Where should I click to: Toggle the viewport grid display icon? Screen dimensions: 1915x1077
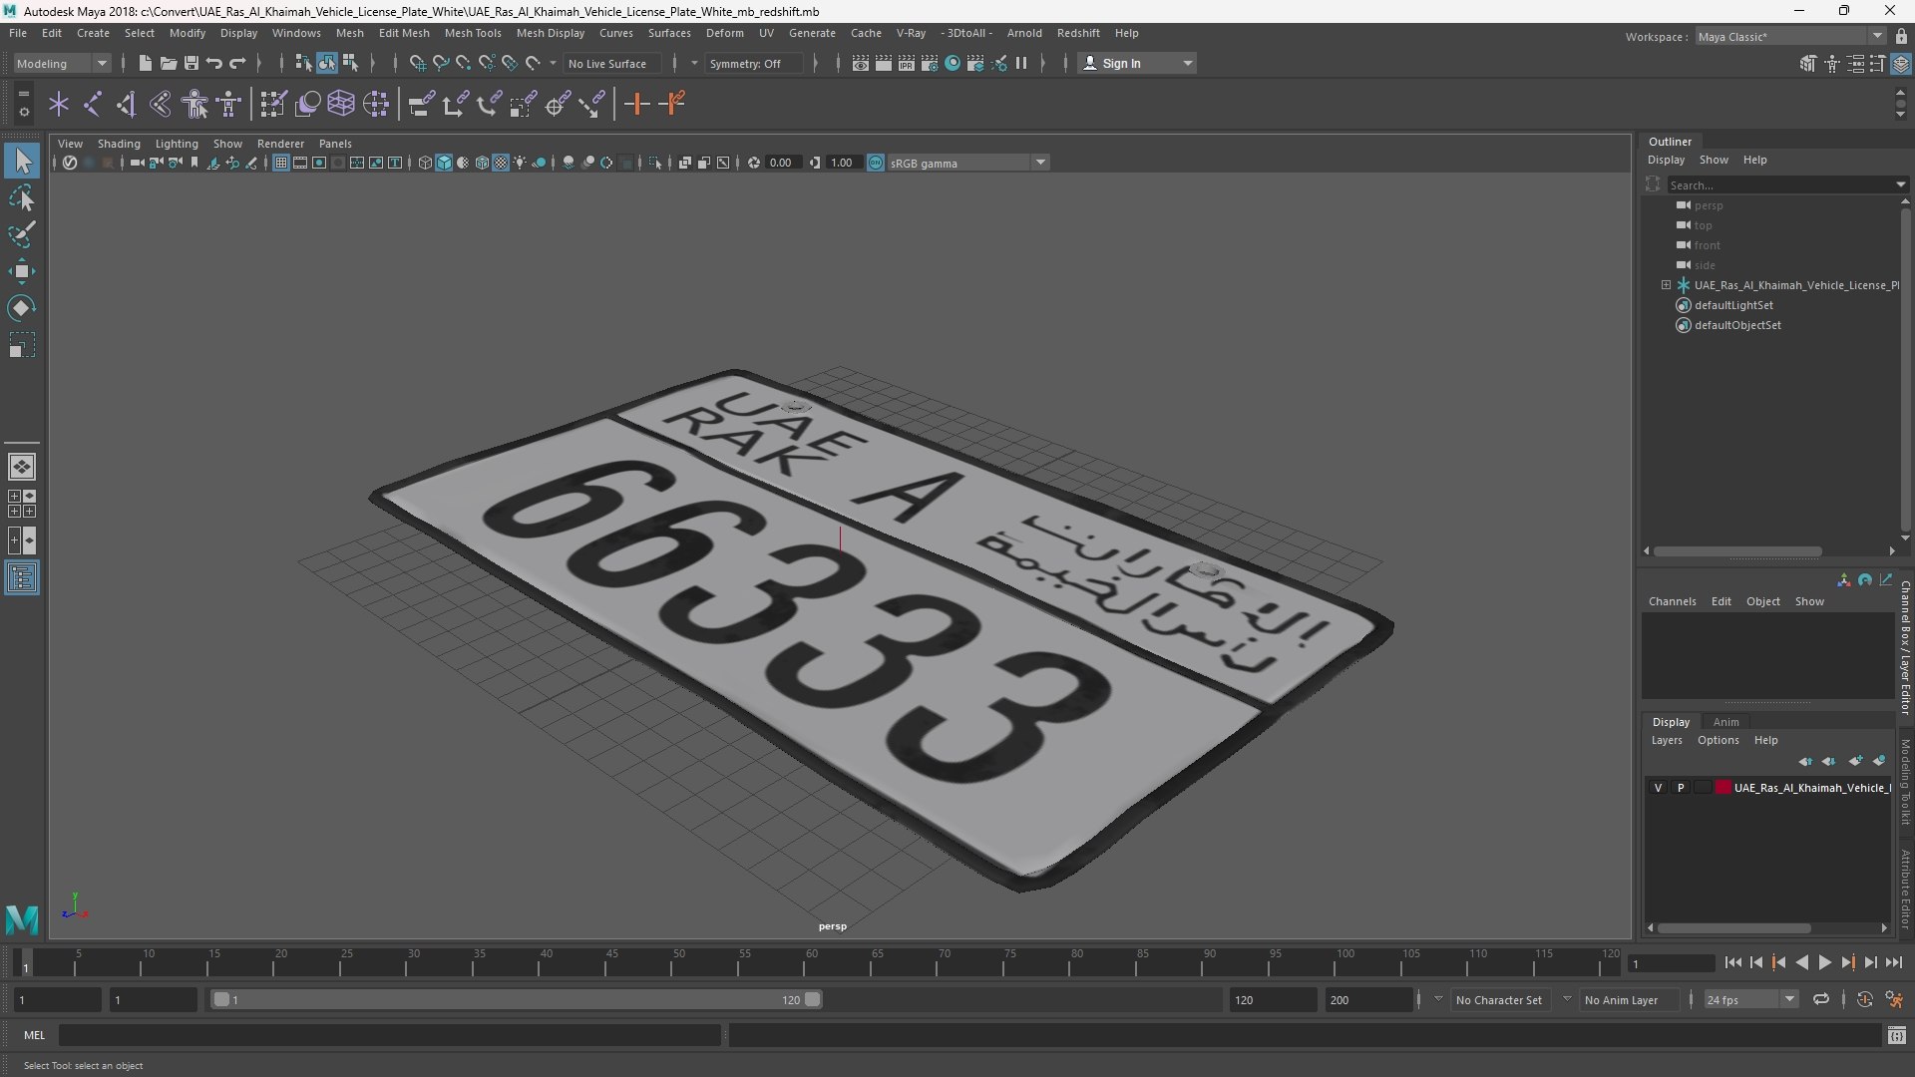pyautogui.click(x=281, y=163)
